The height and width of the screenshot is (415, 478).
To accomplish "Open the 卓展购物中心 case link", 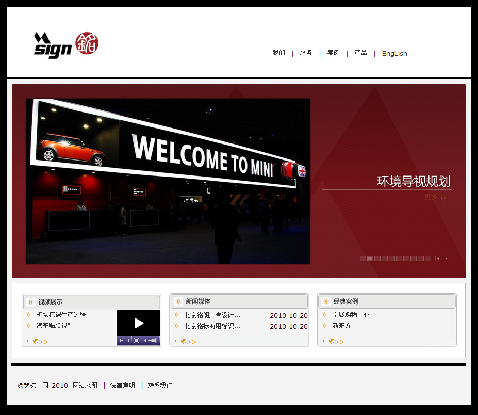I will [x=351, y=315].
